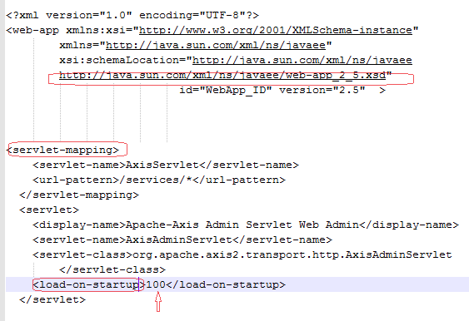Click the id="WebApp_ID" attribute text
This screenshot has width=469, height=321.
pos(226,90)
